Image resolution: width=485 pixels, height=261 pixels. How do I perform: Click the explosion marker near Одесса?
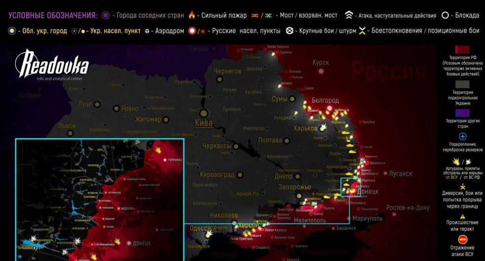pyautogui.click(x=209, y=231)
